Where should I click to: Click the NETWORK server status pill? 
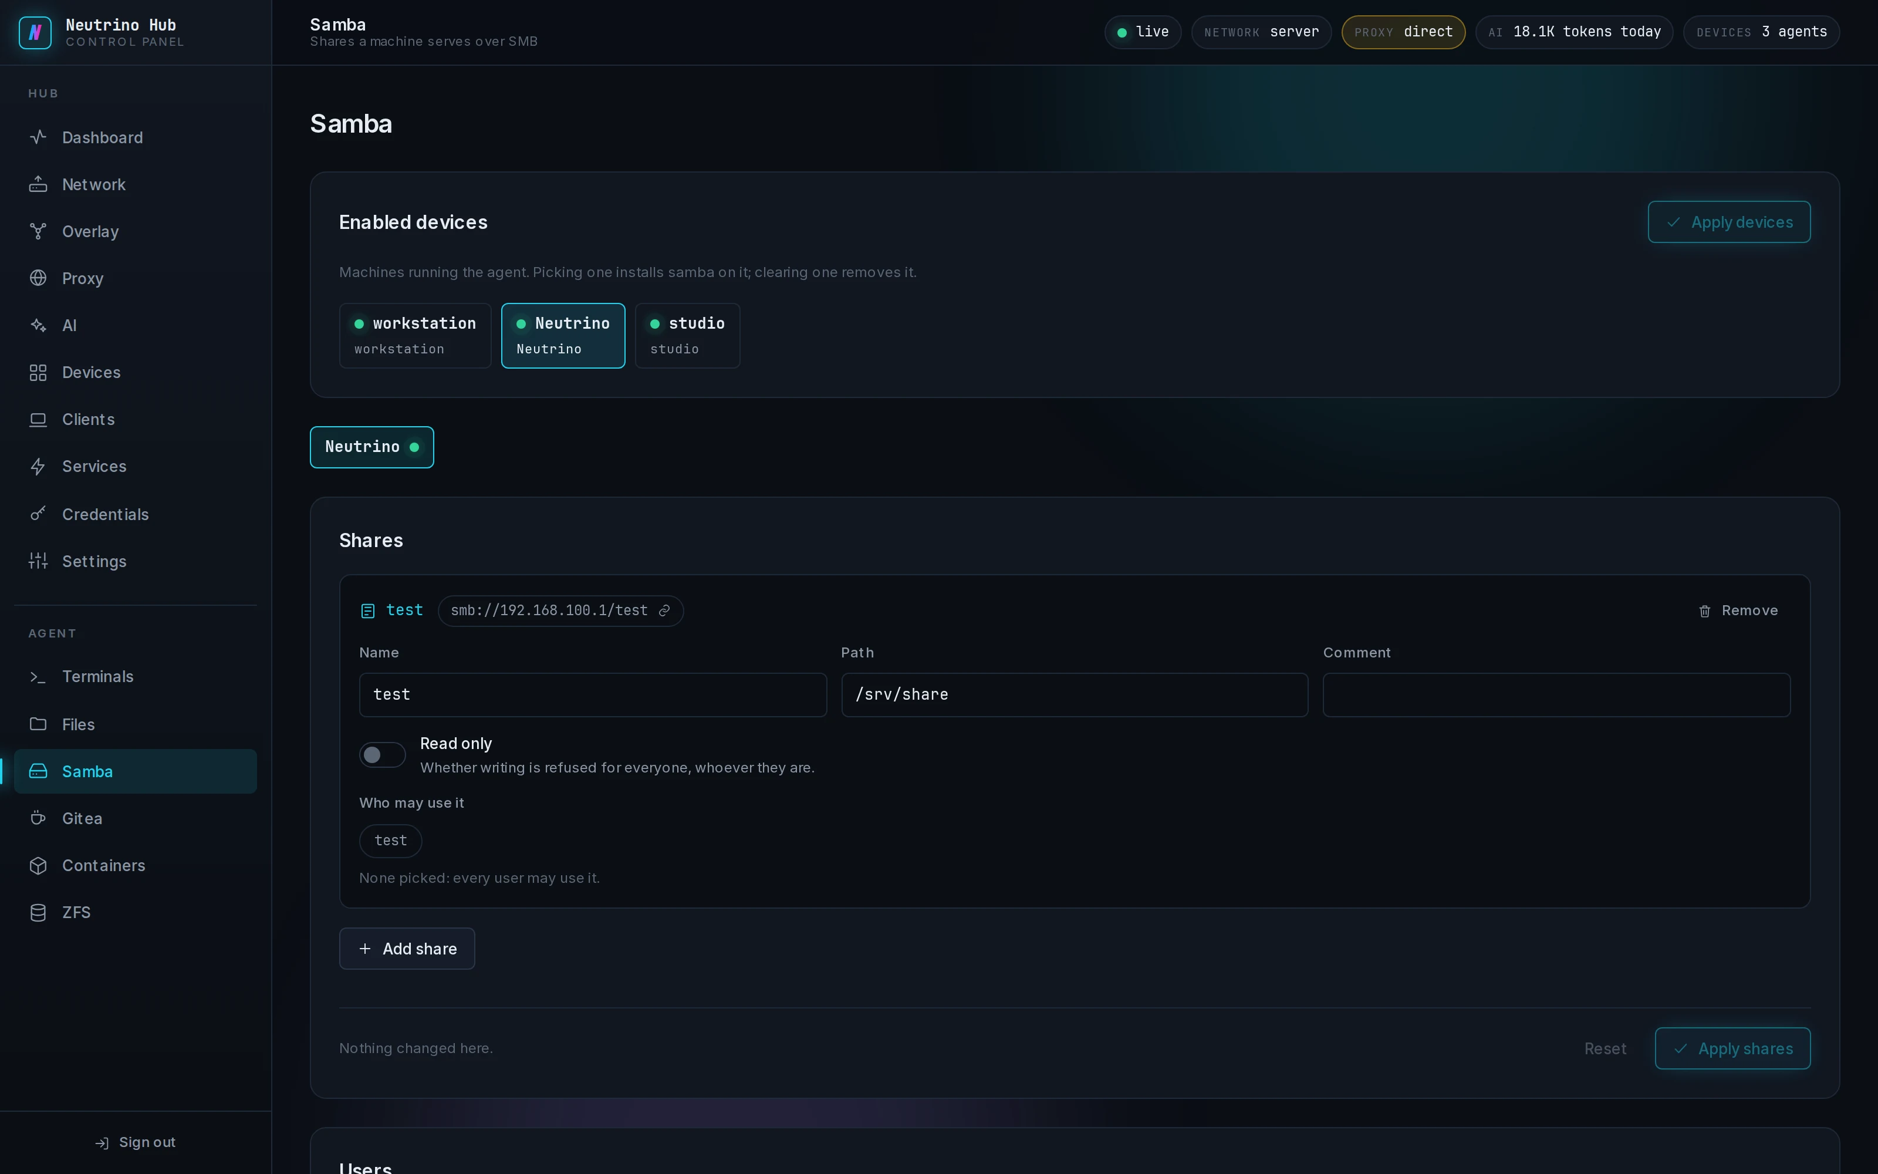tap(1261, 33)
